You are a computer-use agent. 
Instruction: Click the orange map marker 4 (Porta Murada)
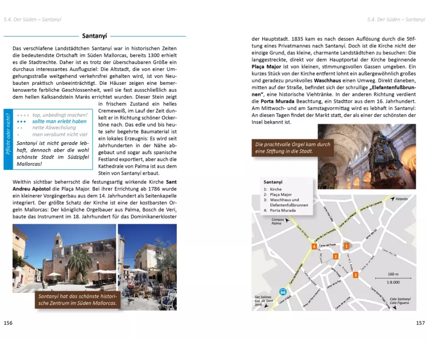[x=314, y=246]
